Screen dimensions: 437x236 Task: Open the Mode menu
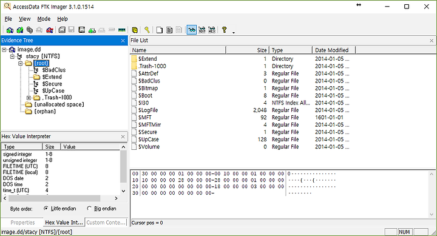point(44,19)
